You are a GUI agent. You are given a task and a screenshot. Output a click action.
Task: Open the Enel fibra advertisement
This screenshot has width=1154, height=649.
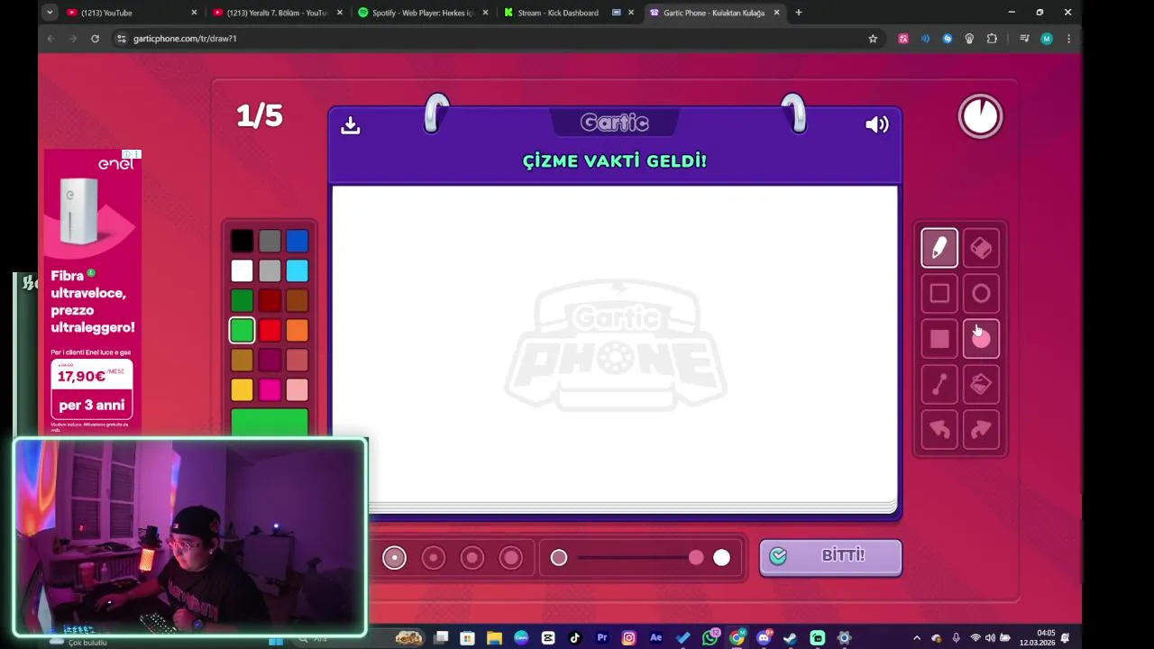click(93, 293)
